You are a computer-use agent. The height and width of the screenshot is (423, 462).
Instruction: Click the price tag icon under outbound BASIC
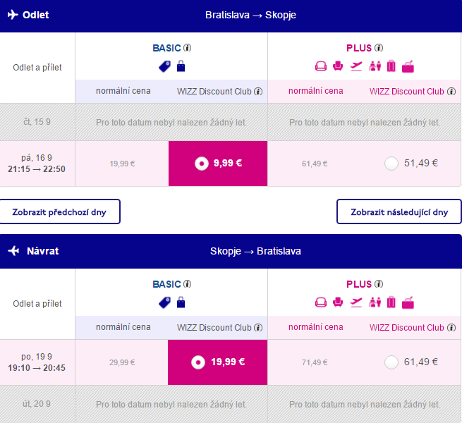165,66
